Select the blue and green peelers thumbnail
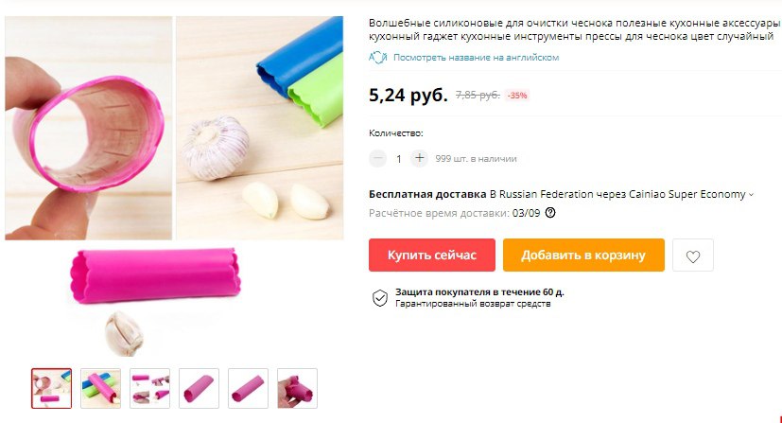This screenshot has height=423, width=782. pos(101,388)
